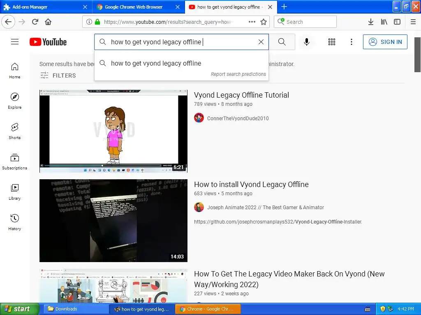Click thumbnail of Vyond Legacy Offline Tutorial
The image size is (421, 315).
pos(113,131)
